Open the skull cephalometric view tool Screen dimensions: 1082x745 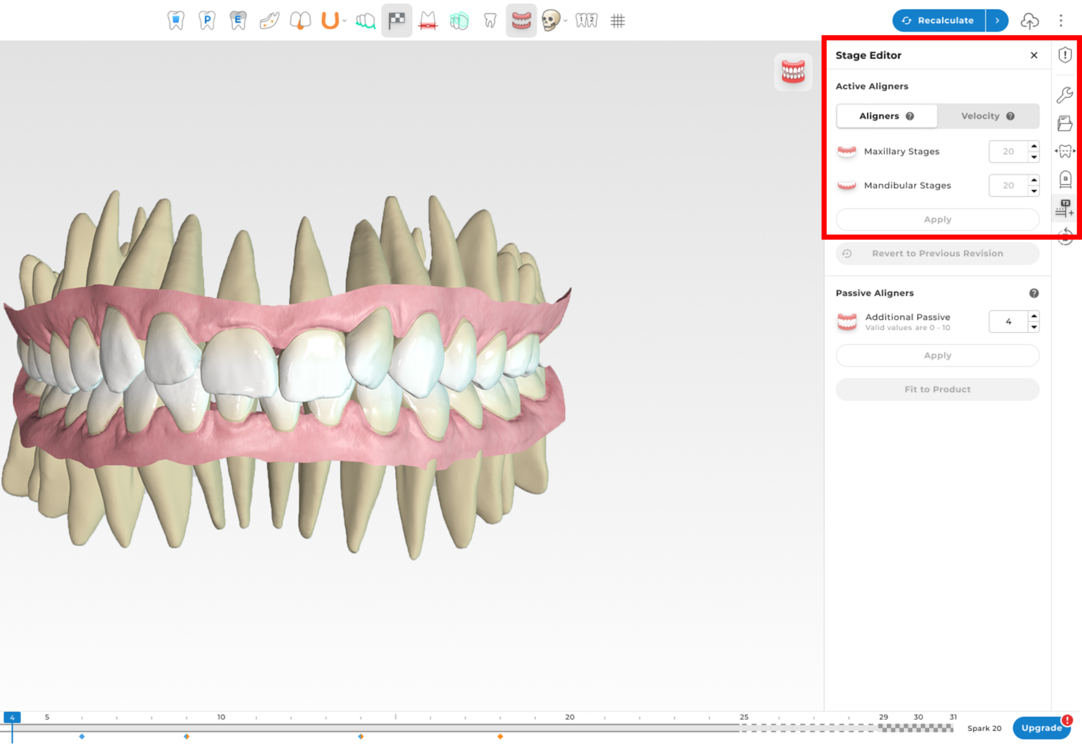click(x=552, y=20)
